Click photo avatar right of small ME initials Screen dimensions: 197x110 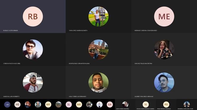[x=89, y=105]
